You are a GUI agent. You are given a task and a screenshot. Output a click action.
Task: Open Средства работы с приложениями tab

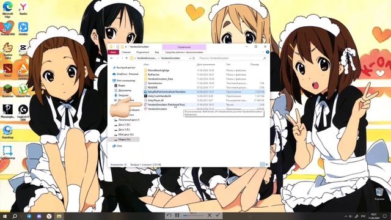(184, 52)
